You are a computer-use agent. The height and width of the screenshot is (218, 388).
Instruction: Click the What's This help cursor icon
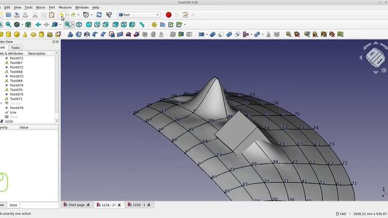click(109, 15)
